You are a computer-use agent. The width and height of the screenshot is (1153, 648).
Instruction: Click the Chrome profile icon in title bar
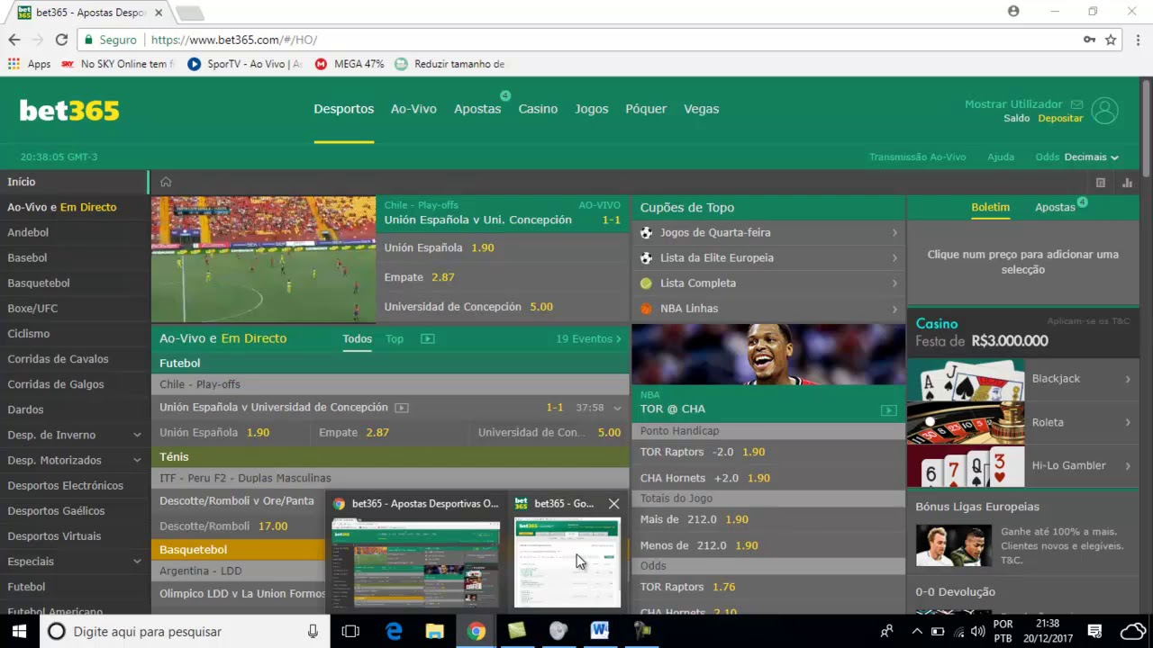pyautogui.click(x=1013, y=12)
